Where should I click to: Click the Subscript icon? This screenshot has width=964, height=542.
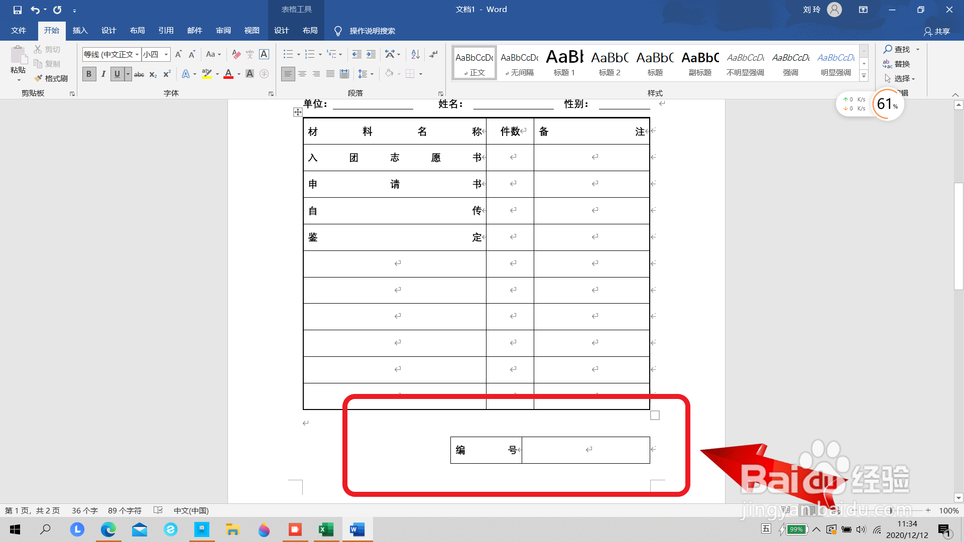pos(153,74)
